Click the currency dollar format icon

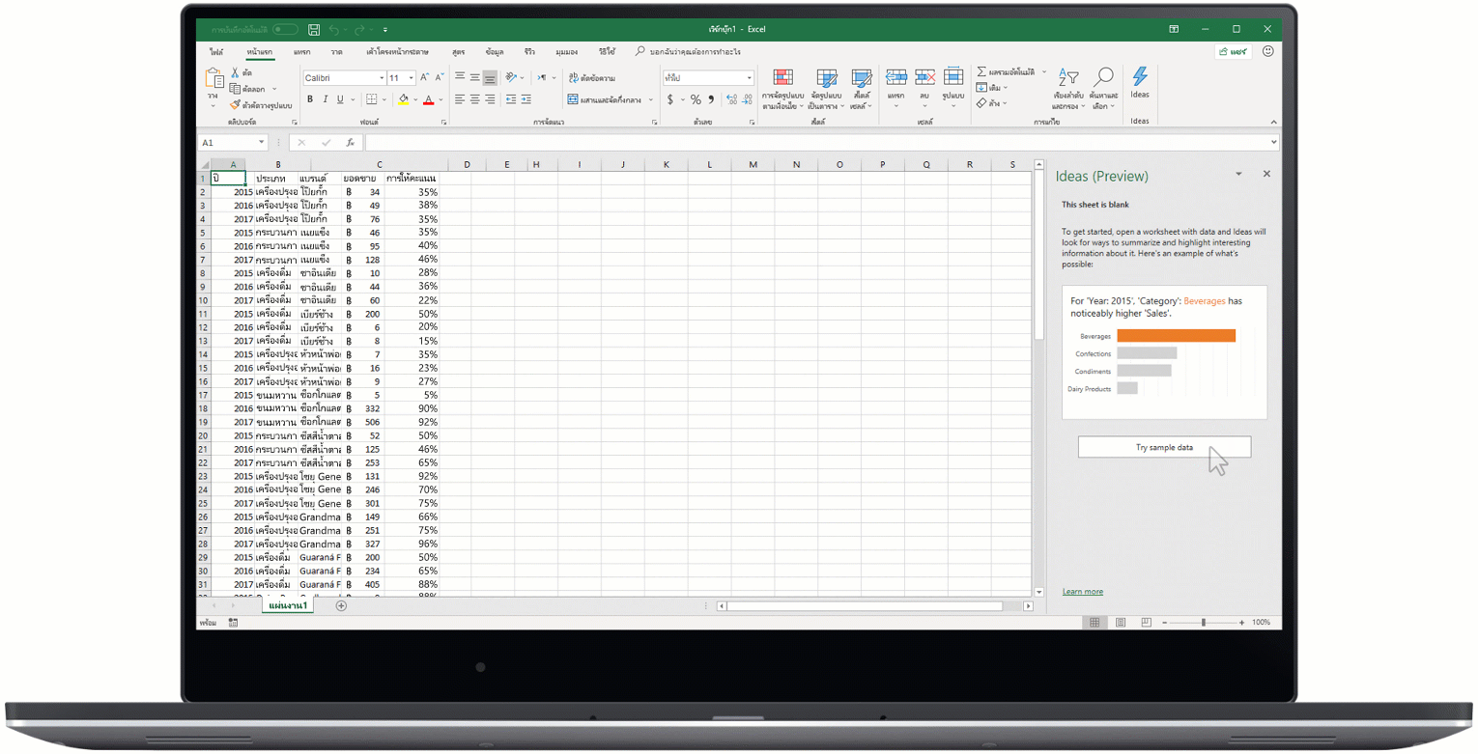pos(670,99)
